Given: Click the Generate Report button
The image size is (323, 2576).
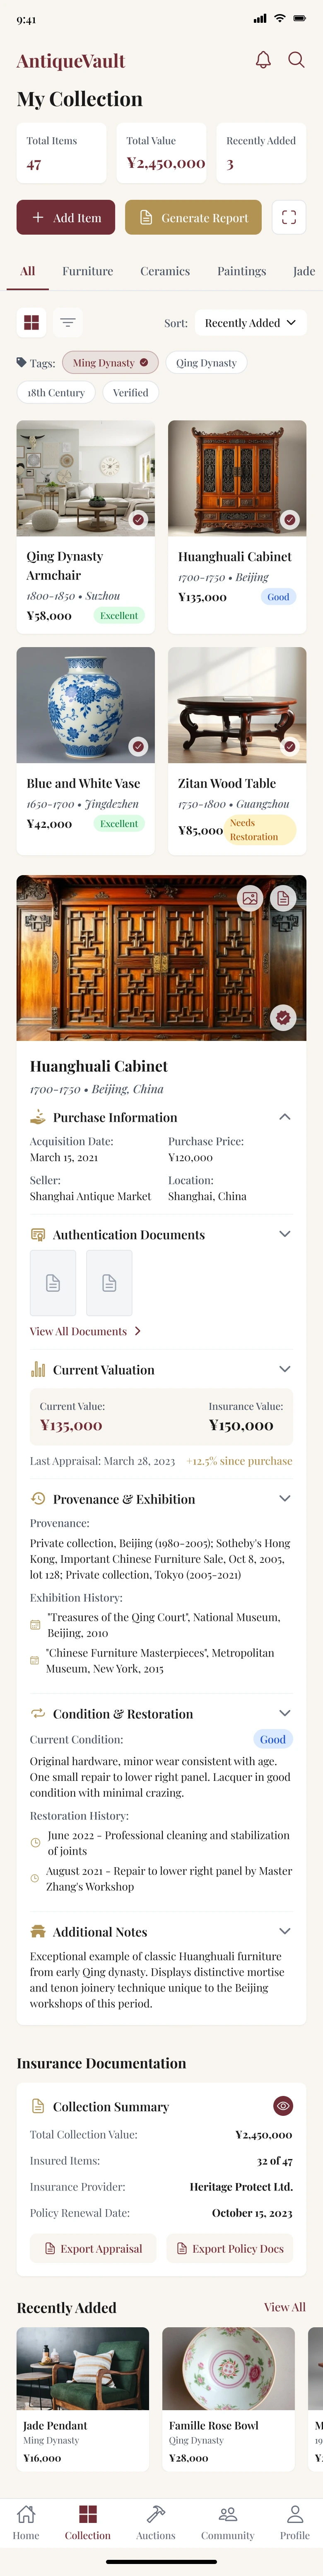Looking at the screenshot, I should click(x=193, y=217).
